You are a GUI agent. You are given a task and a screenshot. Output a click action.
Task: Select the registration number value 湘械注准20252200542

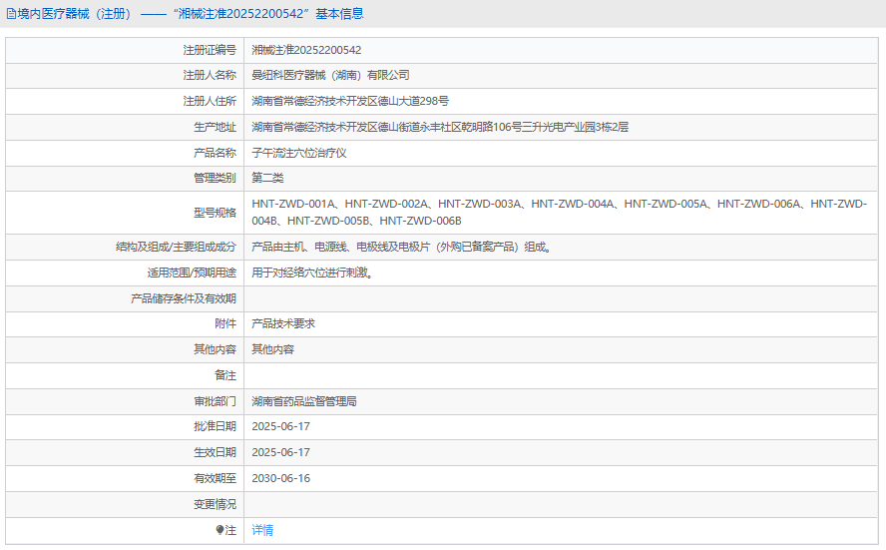click(306, 50)
